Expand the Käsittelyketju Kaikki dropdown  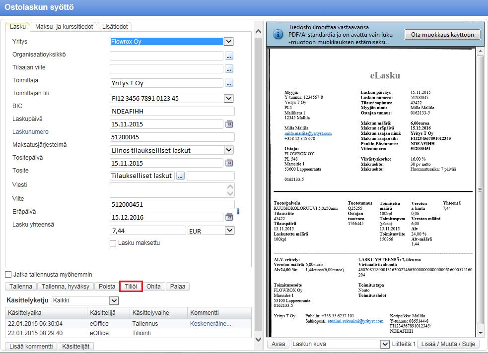(114, 300)
